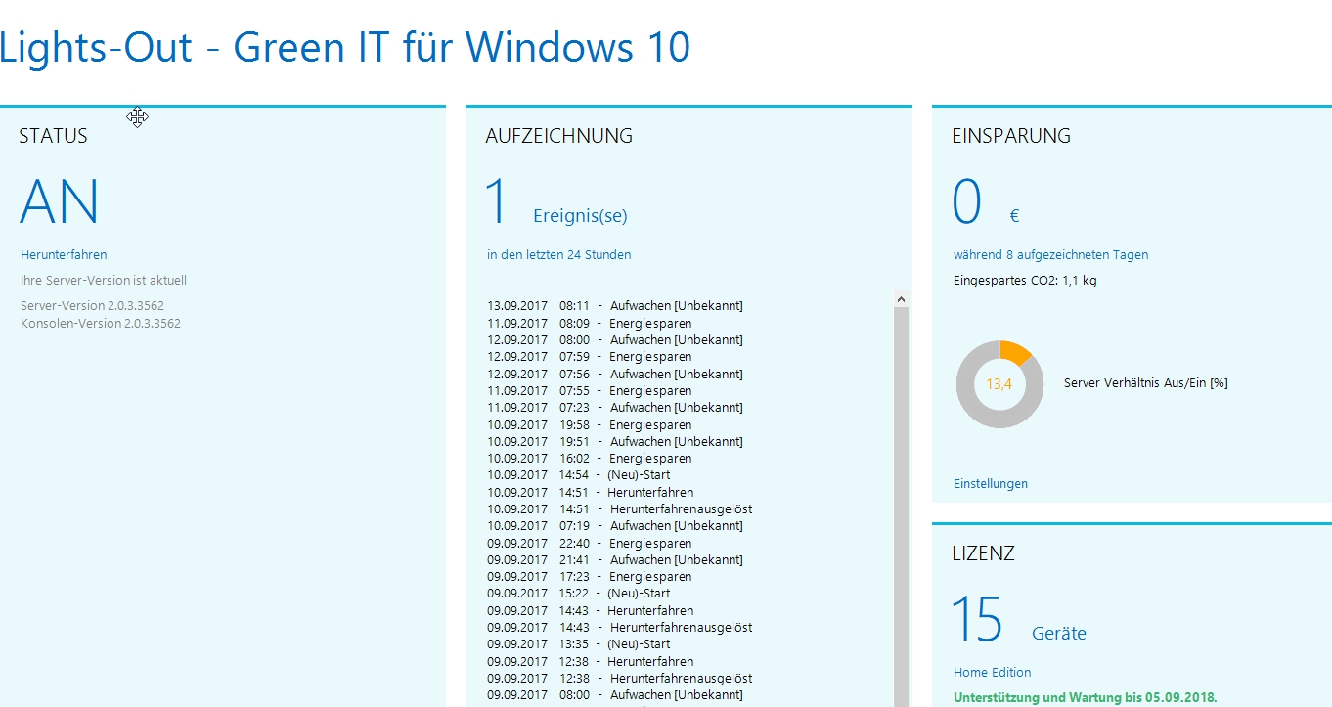Select log entry 10.09.2017 14:51 Herunterfahren
Screen dimensions: 1332x707
[591, 493]
